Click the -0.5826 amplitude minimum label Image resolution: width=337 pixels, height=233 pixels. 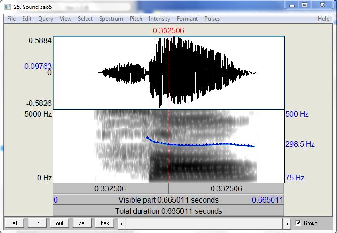(39, 103)
